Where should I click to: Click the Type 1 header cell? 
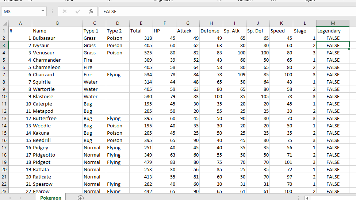click(95, 31)
